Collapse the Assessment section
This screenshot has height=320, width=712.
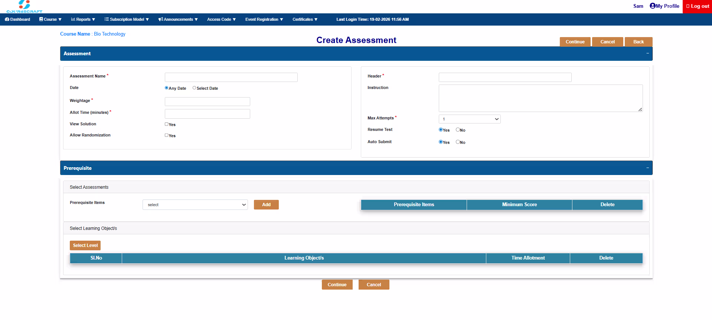pyautogui.click(x=647, y=53)
